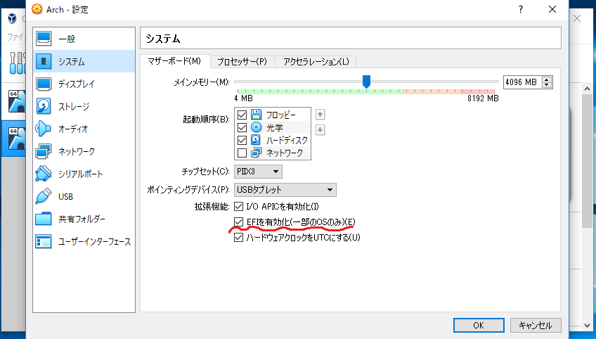Click the OK button

[479, 326]
